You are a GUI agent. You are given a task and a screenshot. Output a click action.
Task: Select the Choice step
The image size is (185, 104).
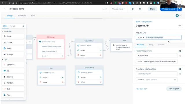point(13,42)
